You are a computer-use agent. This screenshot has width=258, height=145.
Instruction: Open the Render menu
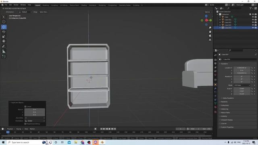pos(16,5)
